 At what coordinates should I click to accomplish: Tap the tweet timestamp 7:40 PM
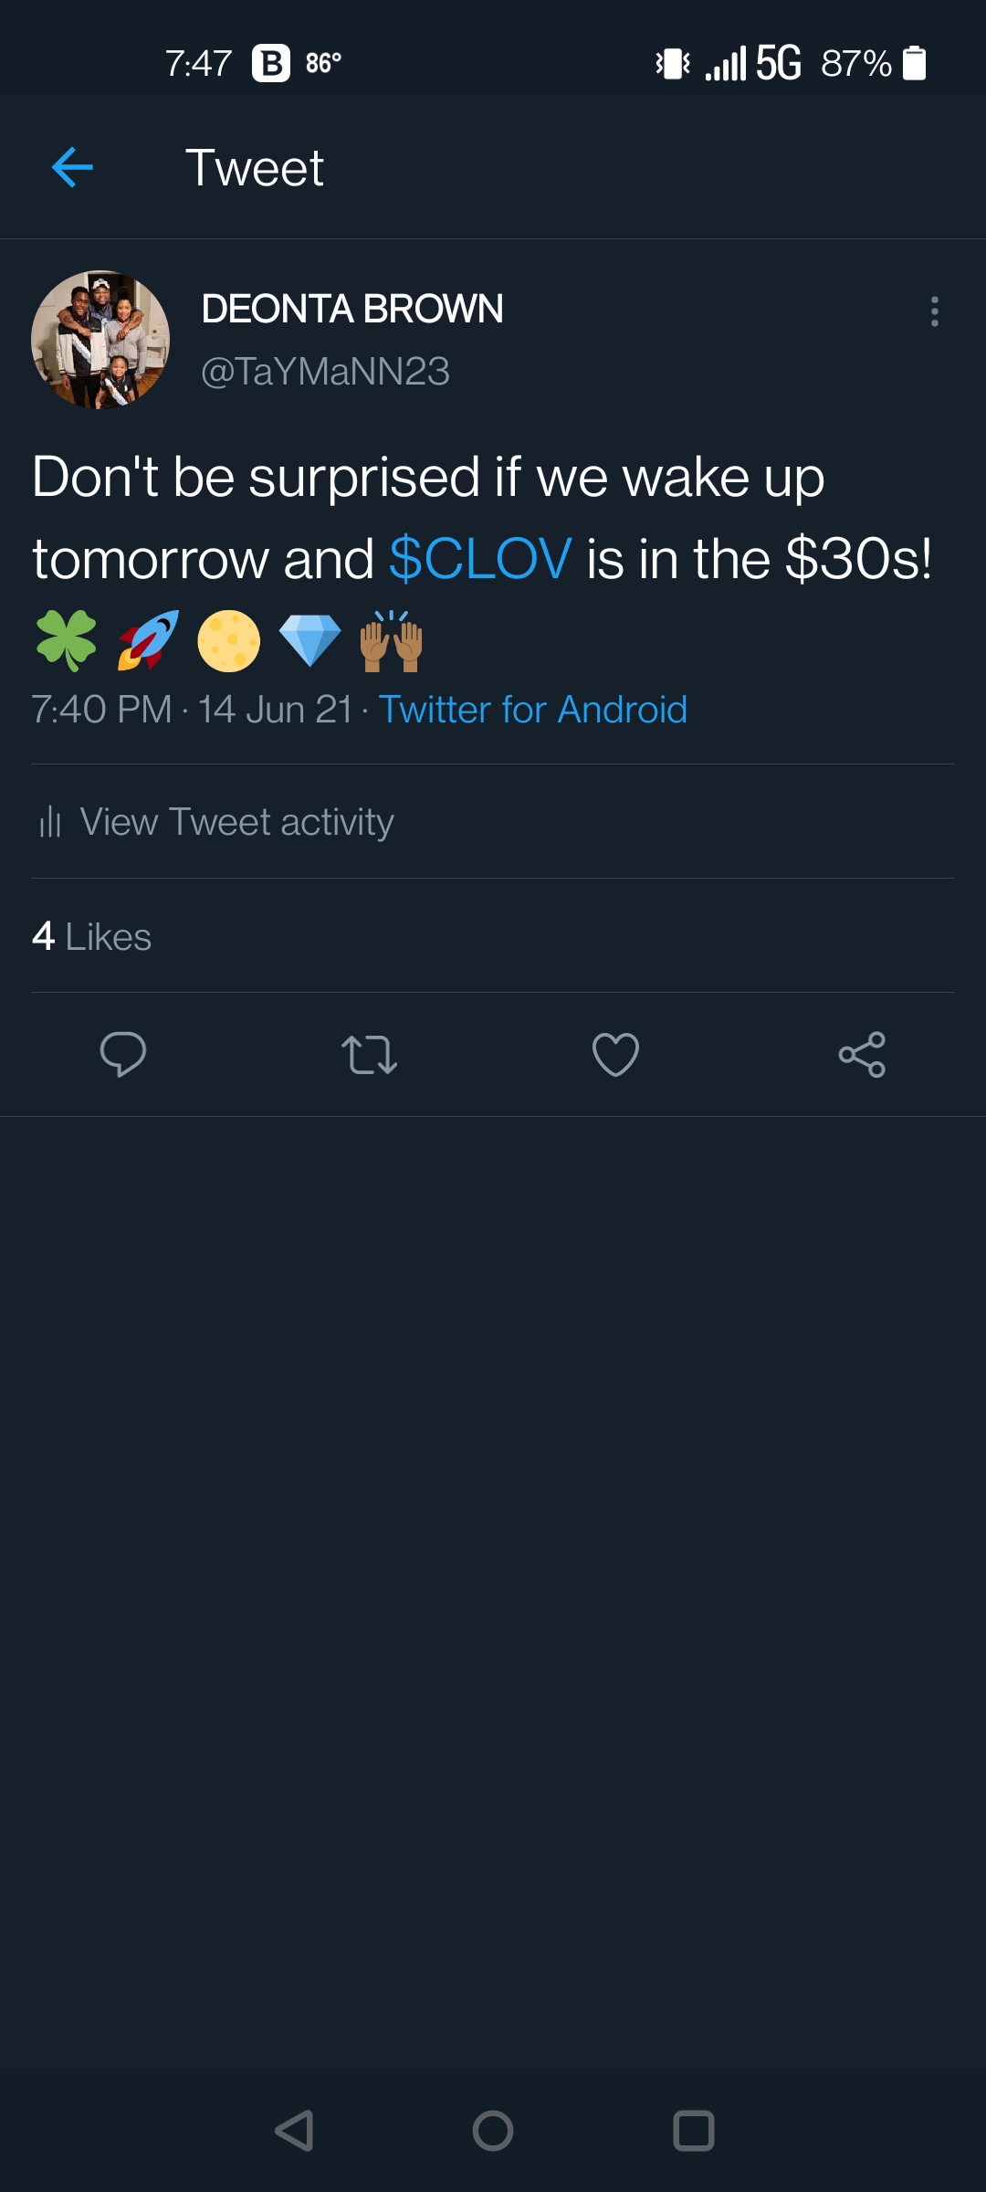pyautogui.click(x=101, y=710)
